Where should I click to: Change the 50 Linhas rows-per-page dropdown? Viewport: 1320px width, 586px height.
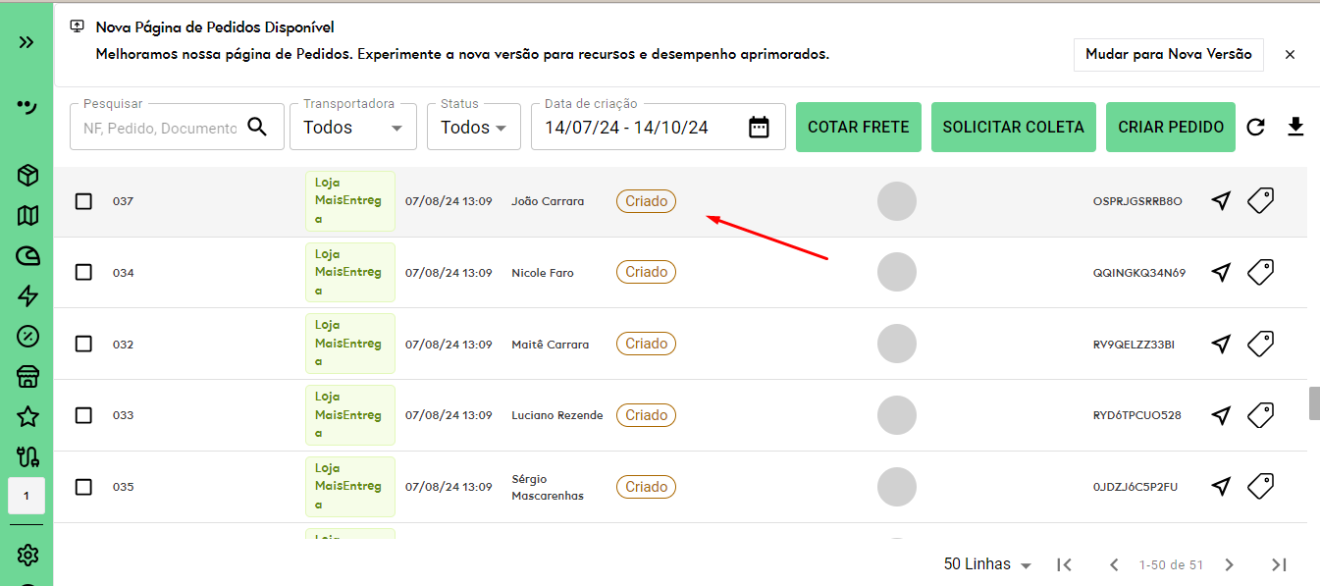[987, 564]
